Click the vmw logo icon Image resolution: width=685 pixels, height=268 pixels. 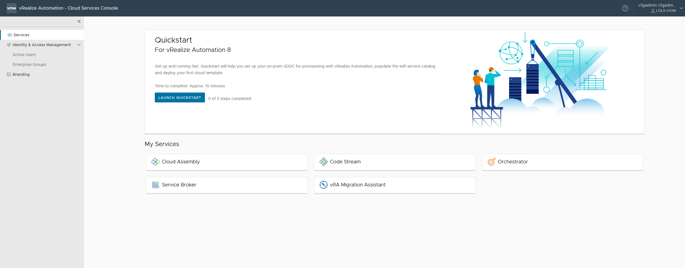tap(12, 8)
